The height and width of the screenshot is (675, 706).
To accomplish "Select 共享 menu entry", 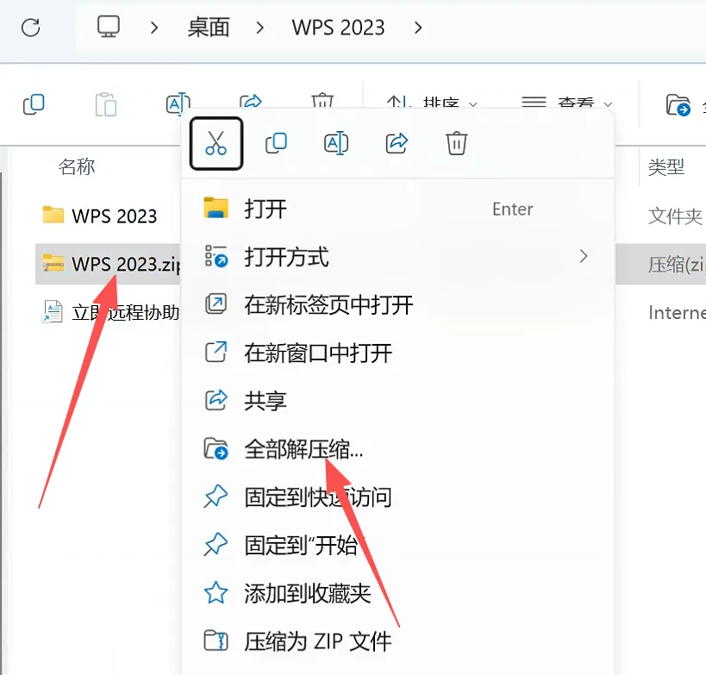I will [x=397, y=401].
